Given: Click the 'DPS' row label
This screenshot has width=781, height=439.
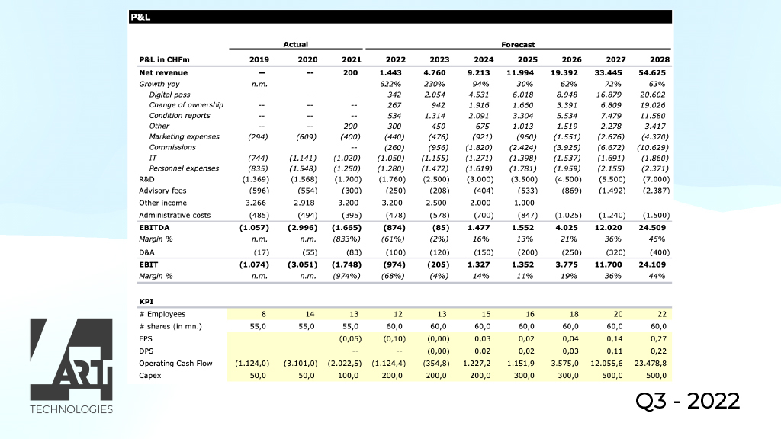Looking at the screenshot, I should click(146, 351).
